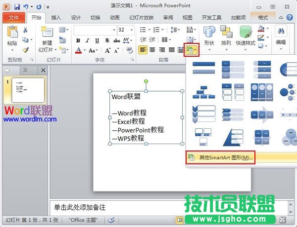The width and height of the screenshot is (297, 227).
Task: Open the Font dialog launcher
Action: point(132,60)
